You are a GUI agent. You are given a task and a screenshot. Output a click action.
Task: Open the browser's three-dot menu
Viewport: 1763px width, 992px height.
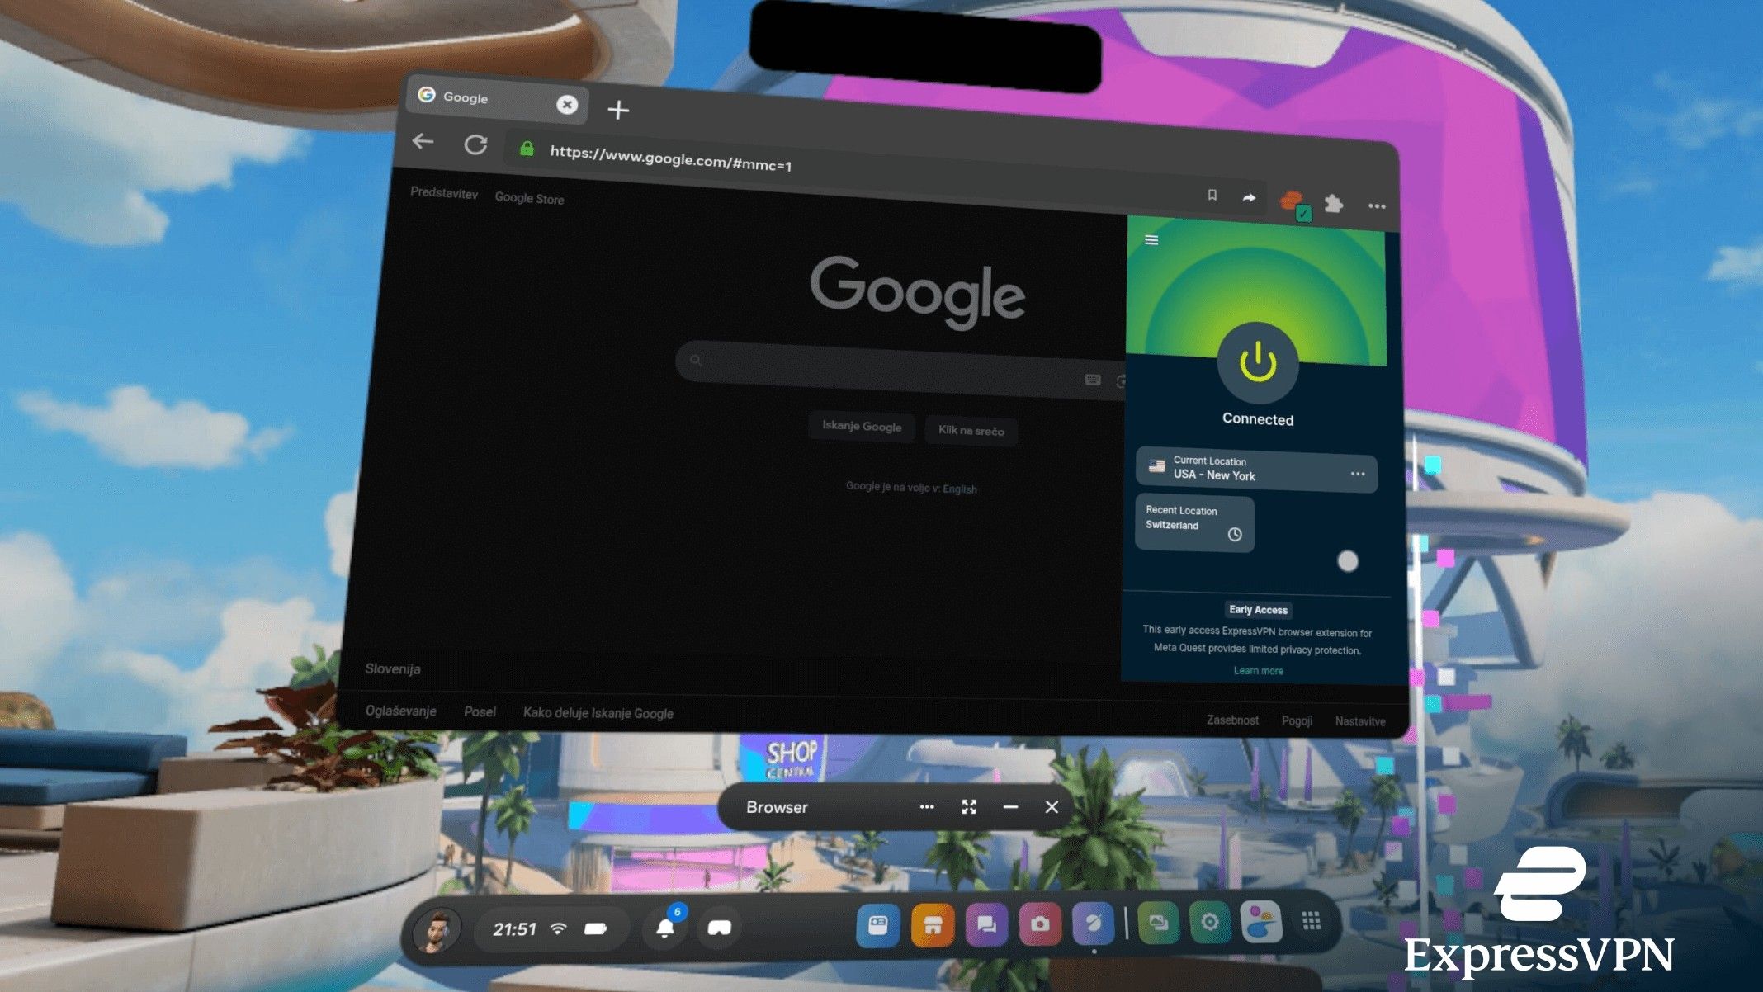pyautogui.click(x=1376, y=207)
